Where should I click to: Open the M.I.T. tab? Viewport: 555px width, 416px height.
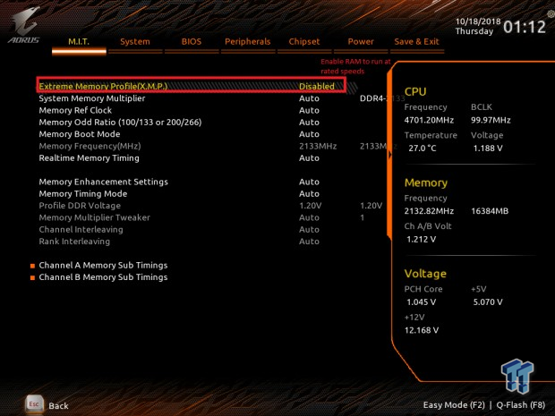[79, 42]
